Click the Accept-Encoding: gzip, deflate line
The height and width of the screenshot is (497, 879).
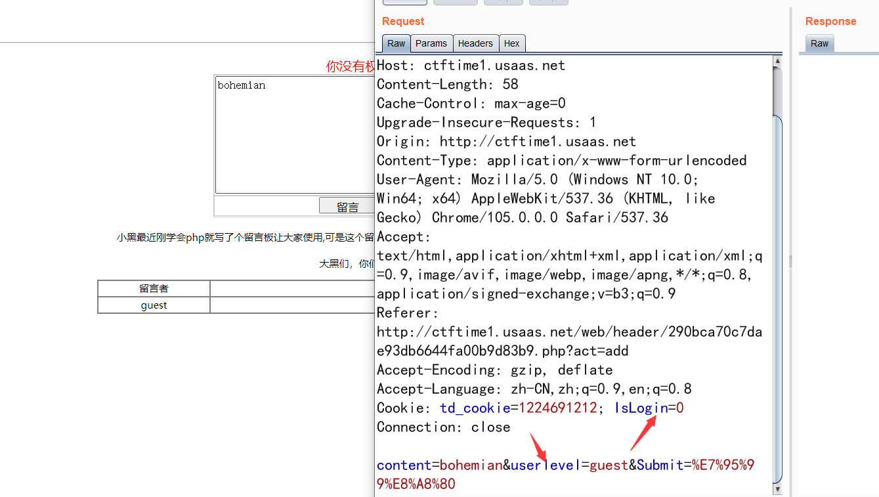pyautogui.click(x=494, y=370)
